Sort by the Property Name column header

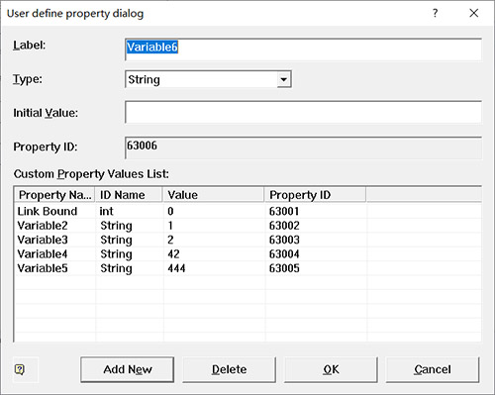point(54,195)
